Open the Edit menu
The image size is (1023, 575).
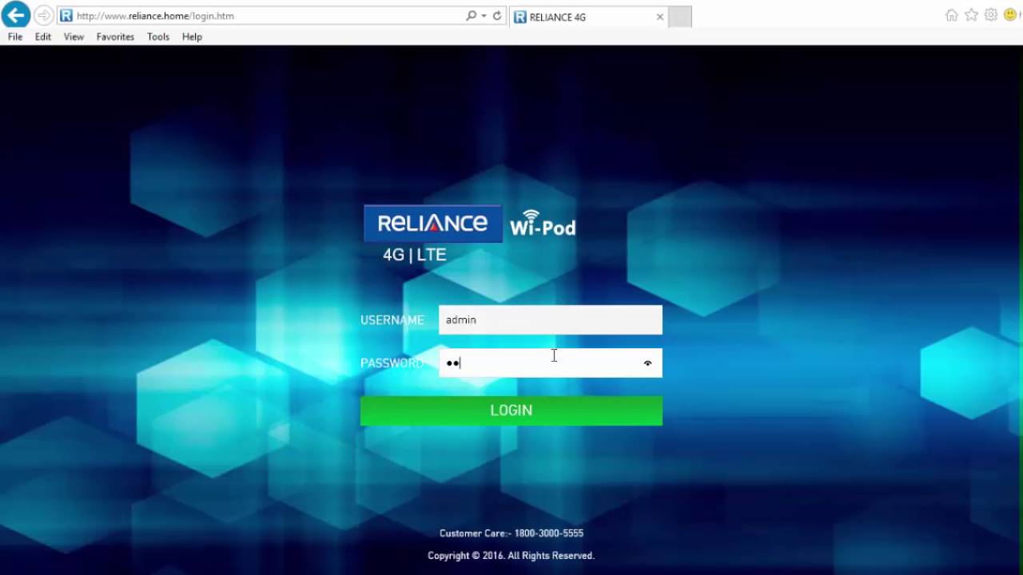(43, 37)
